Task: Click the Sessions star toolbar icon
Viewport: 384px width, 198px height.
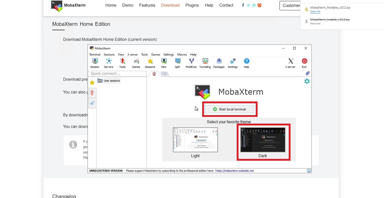Action: pos(150,63)
